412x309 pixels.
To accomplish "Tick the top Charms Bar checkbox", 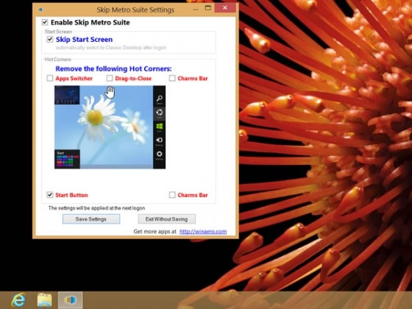I will pyautogui.click(x=172, y=78).
